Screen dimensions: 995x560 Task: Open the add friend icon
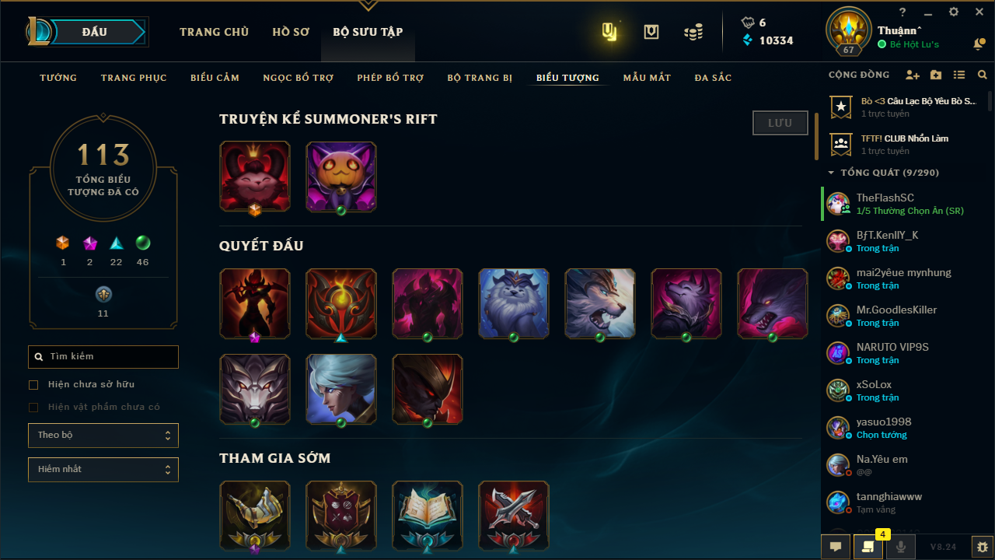tap(913, 75)
